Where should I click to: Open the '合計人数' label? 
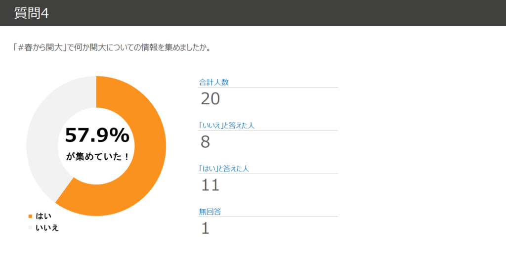213,83
